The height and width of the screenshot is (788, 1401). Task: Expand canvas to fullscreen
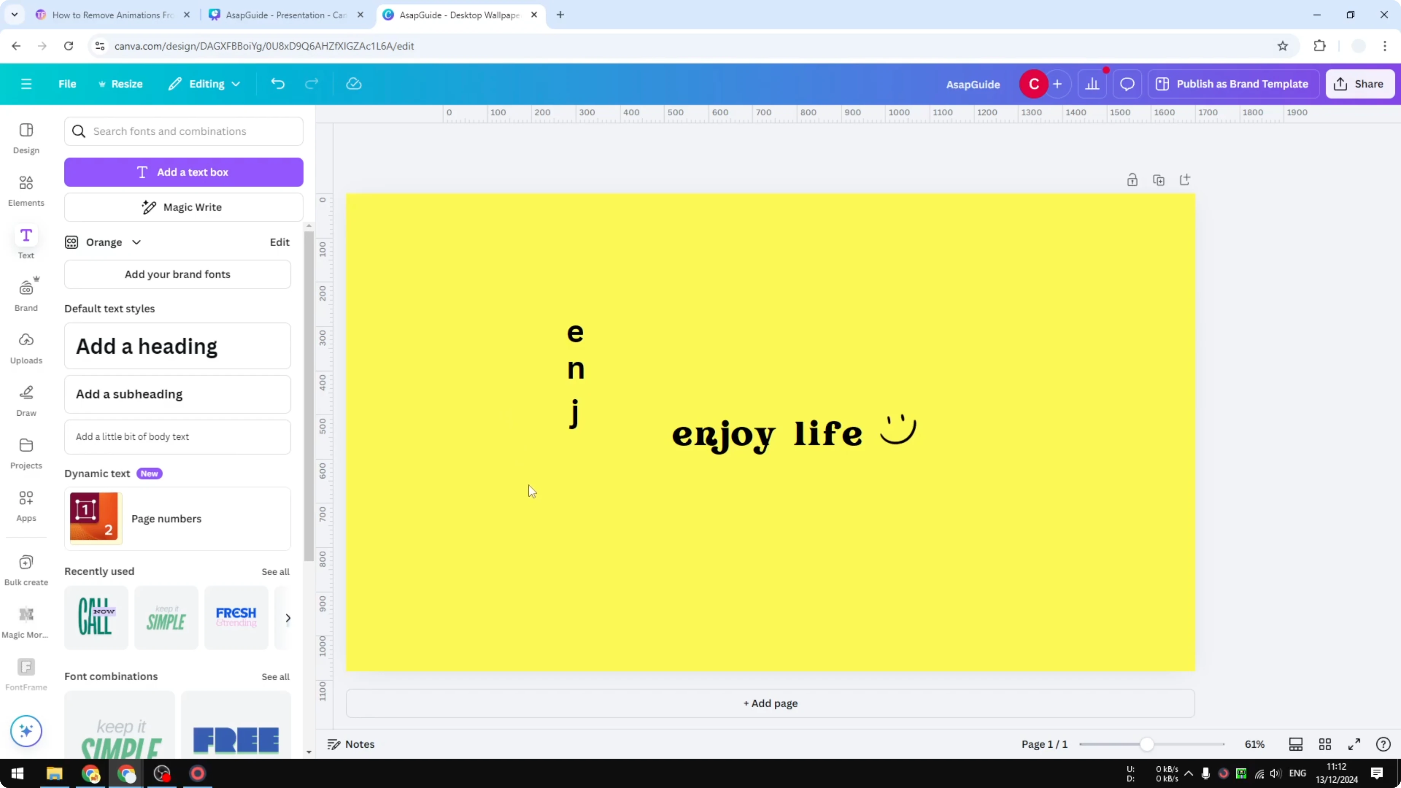click(1354, 744)
